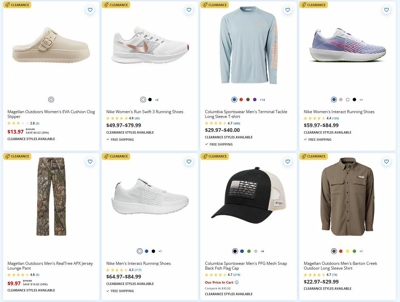Screen dimensions: 400x302
Task: Select the red color option for the Terminal Tackle shirt
Action: pyautogui.click(x=241, y=100)
